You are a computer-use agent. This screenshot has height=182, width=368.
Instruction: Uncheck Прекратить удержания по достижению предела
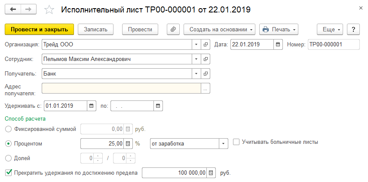click(8, 173)
